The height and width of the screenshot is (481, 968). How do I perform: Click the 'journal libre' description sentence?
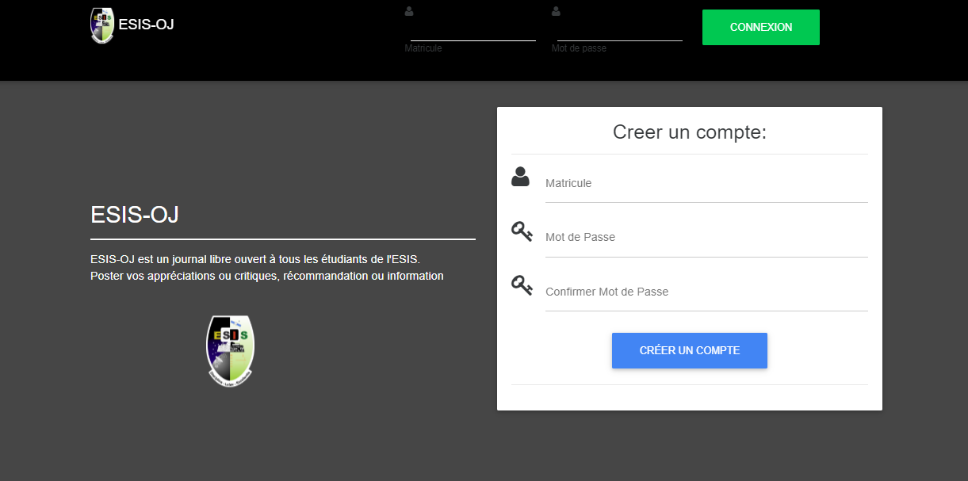tap(254, 259)
